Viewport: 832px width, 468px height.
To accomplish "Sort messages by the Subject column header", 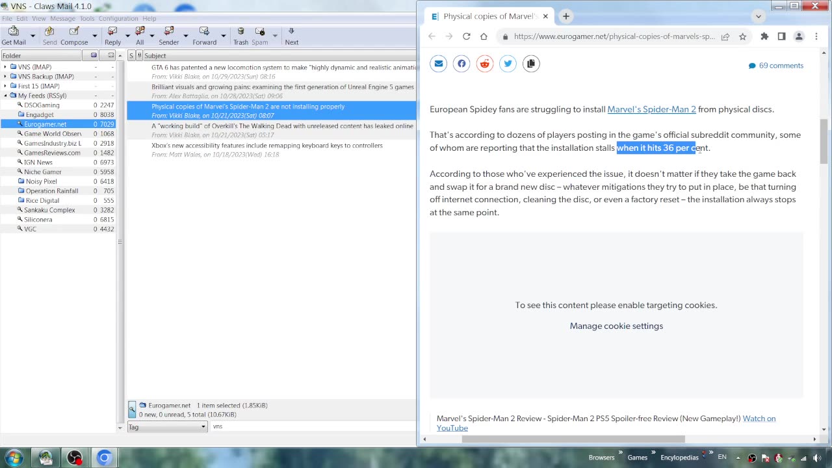I will tap(279, 55).
